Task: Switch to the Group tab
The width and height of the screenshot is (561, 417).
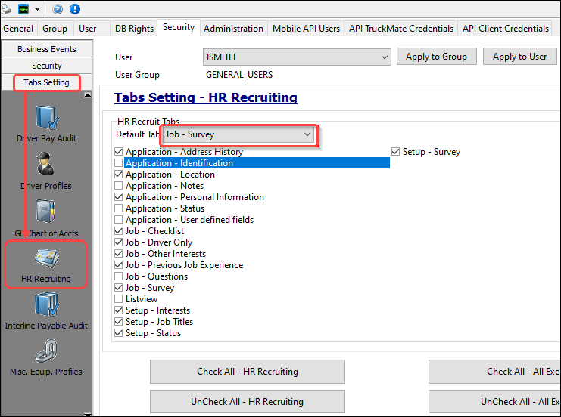Action: coord(55,29)
